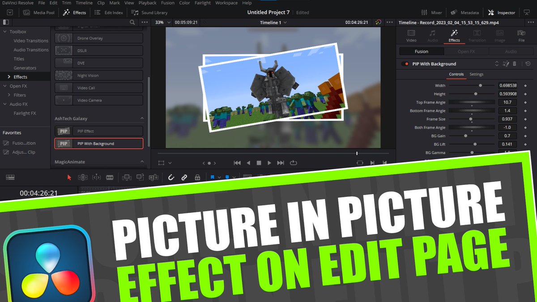This screenshot has height=302, width=537.
Task: Delete the PIP With Background effect
Action: pos(515,64)
